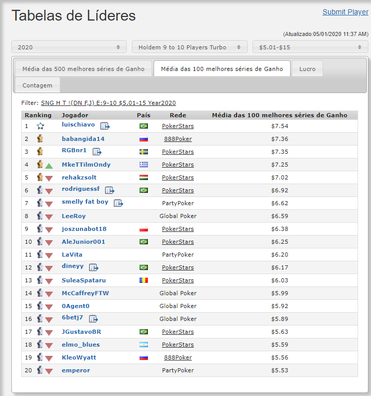Click the Ranking column header
The image size is (371, 396).
(38, 115)
